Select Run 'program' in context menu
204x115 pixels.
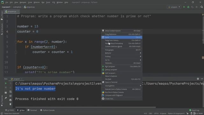point(122,66)
